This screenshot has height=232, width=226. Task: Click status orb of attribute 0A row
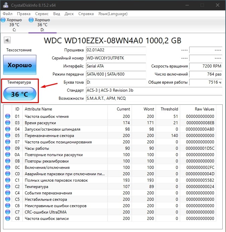pos(8,154)
